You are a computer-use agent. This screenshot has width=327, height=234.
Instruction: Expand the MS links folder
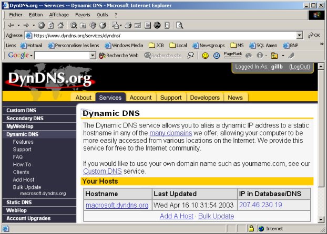(x=237, y=46)
